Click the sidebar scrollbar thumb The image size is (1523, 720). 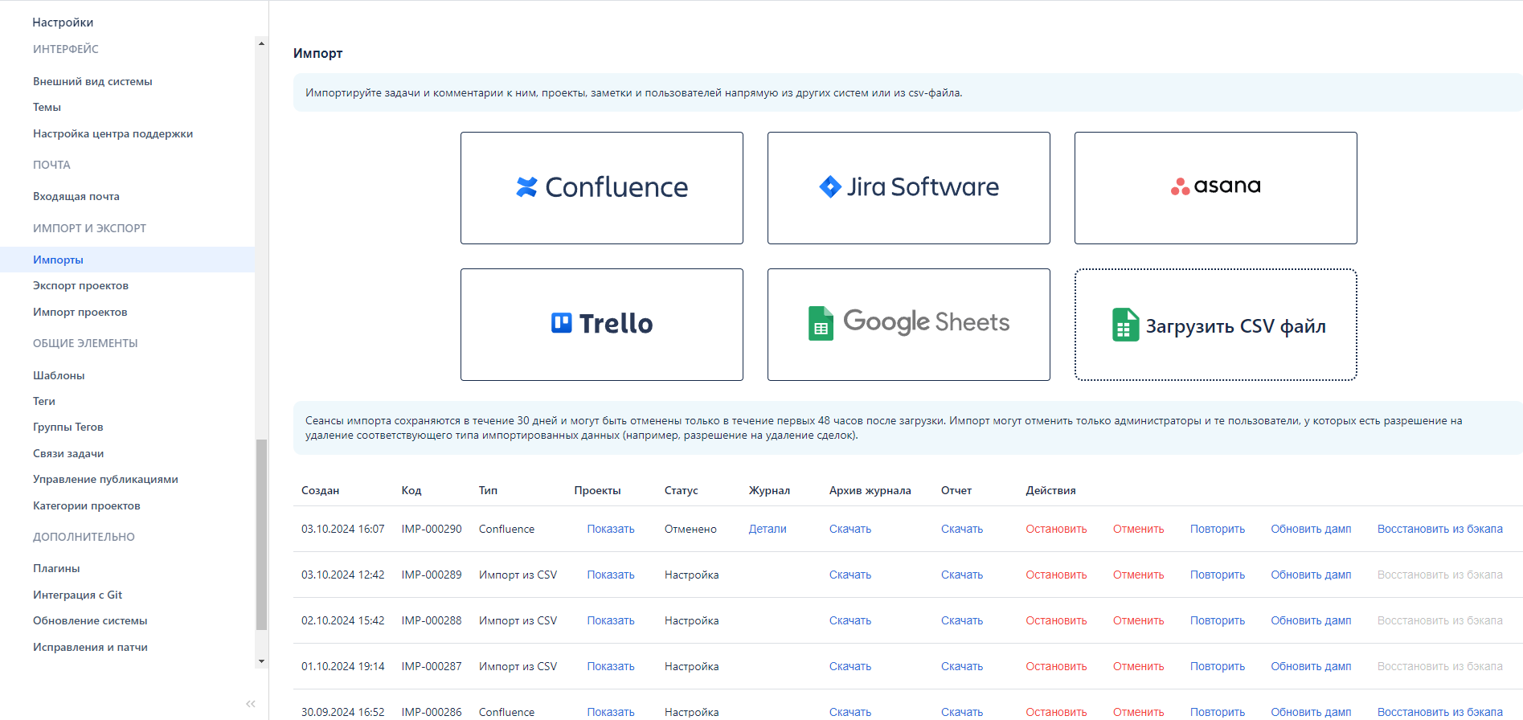(261, 534)
